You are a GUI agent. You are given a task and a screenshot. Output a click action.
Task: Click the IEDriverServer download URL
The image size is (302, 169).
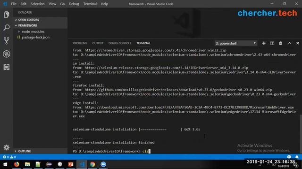[167, 68]
